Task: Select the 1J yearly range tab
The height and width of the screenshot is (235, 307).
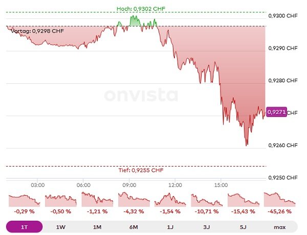Action: click(170, 226)
